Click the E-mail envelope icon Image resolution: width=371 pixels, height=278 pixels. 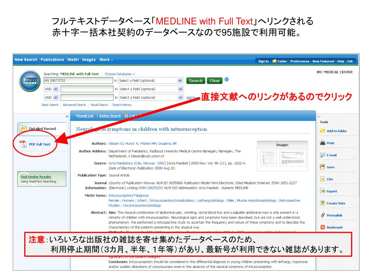click(x=322, y=155)
